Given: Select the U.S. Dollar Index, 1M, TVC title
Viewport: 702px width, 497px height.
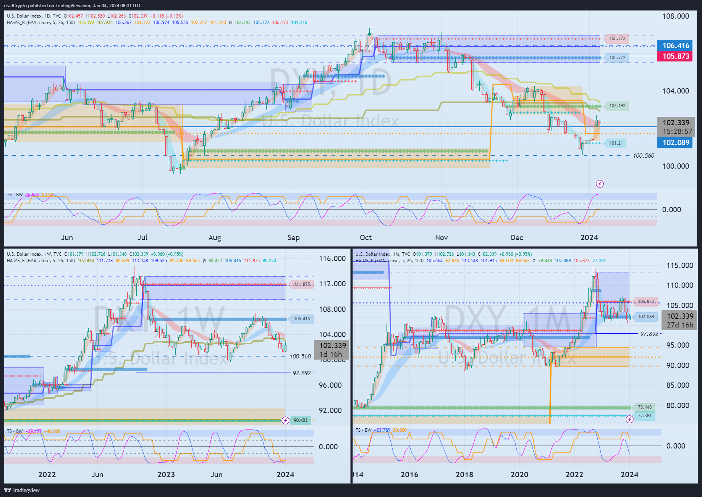Looking at the screenshot, I should [x=383, y=254].
